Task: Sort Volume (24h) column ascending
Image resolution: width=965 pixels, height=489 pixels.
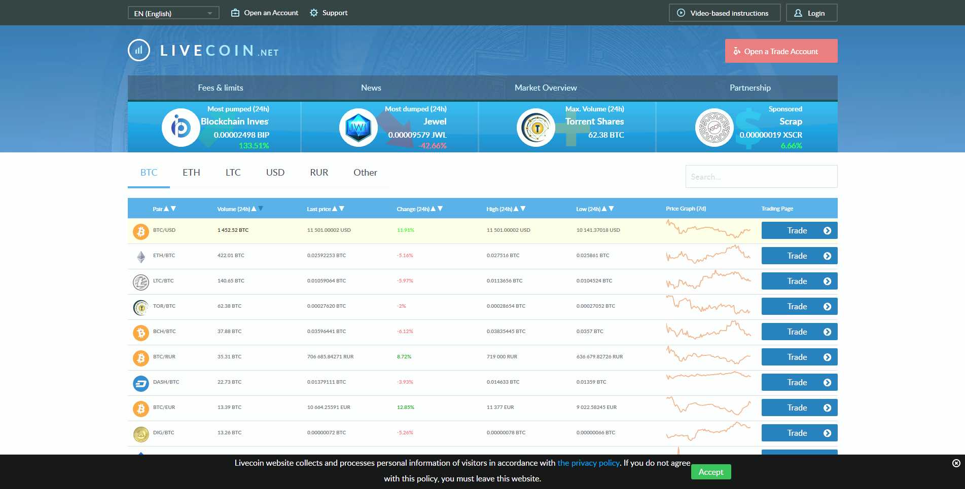Action: point(254,209)
